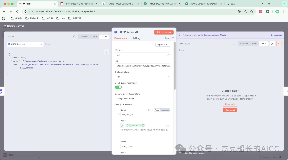Click the Show data button
Image resolution: width=288 pixels, height=160 pixels.
230,104
